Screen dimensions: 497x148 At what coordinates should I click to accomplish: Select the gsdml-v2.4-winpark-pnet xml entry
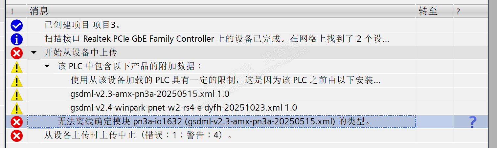coord(184,108)
